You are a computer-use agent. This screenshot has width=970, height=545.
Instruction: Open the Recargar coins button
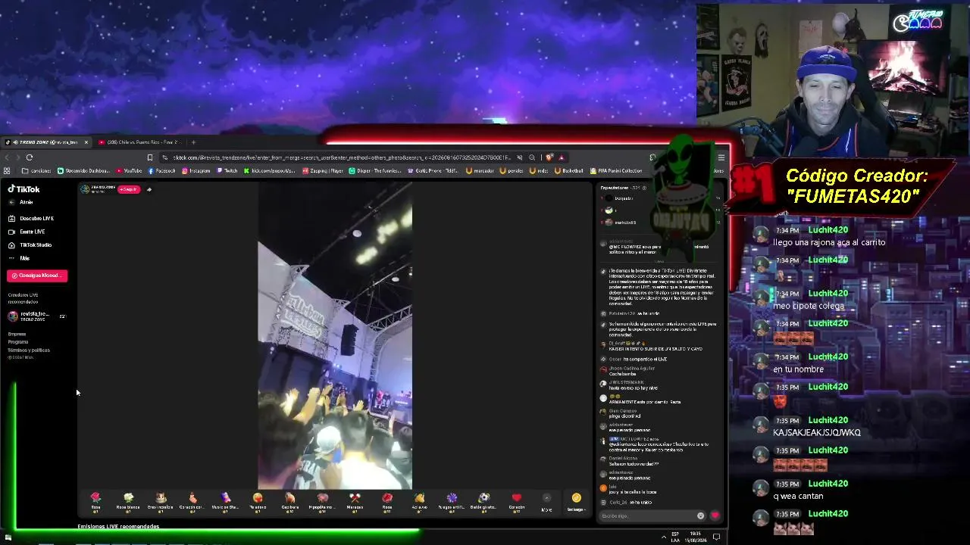click(576, 502)
